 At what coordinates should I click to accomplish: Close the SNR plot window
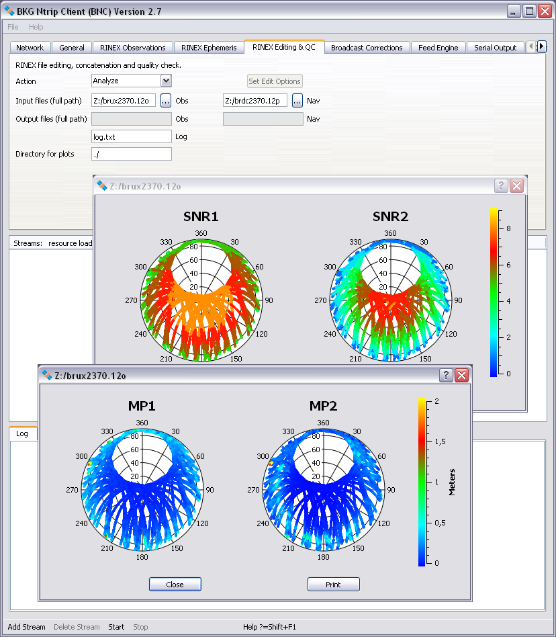[x=516, y=185]
